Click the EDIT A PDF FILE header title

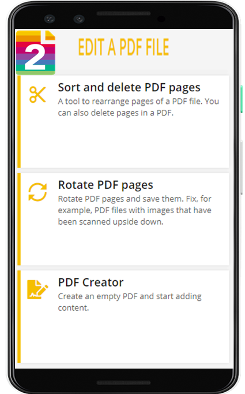pos(123,47)
